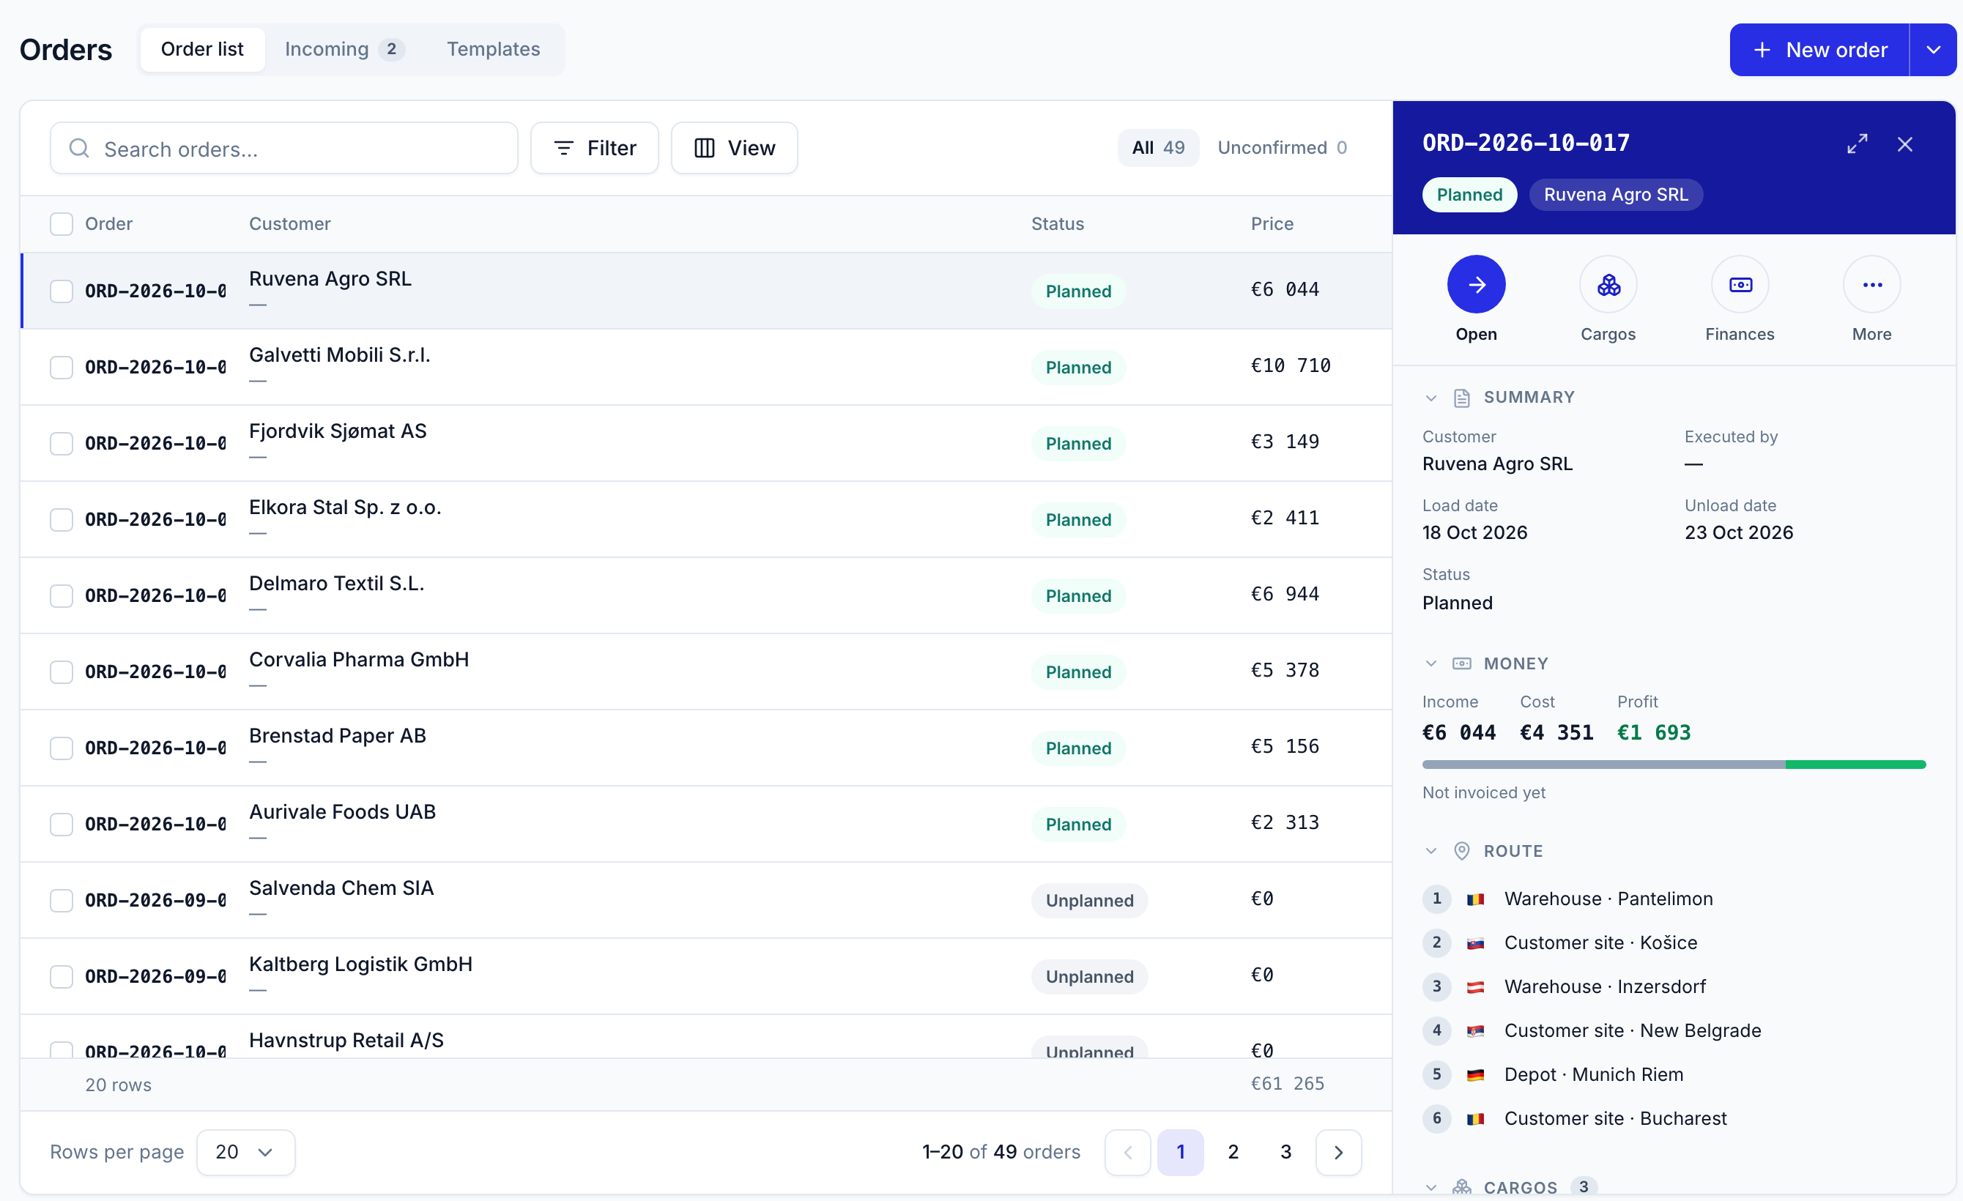Viewport: 1963px width, 1201px height.
Task: Collapse the Cargos section chevron
Action: [1430, 1186]
